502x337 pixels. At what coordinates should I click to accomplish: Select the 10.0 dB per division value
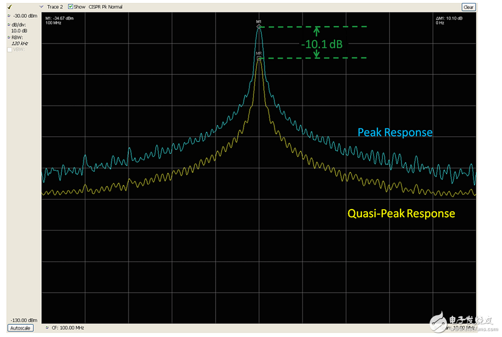point(20,30)
